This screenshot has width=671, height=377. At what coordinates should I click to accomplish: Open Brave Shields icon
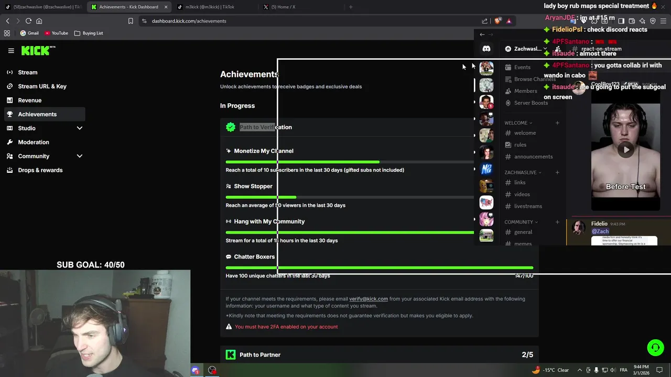point(497,21)
